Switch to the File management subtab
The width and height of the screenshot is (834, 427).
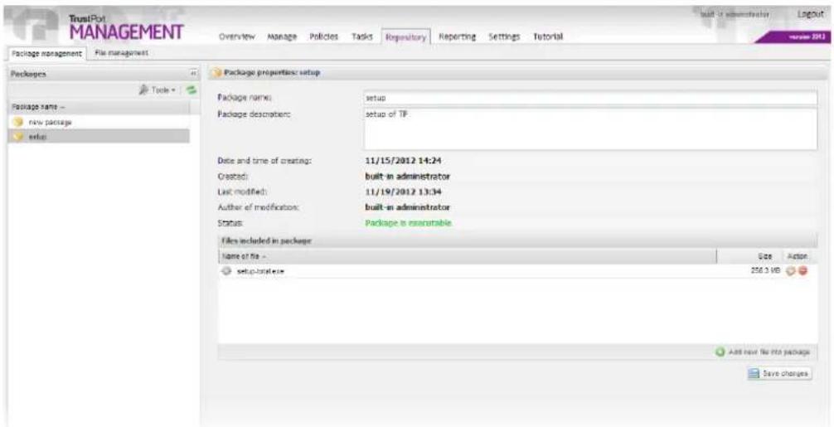pos(121,53)
